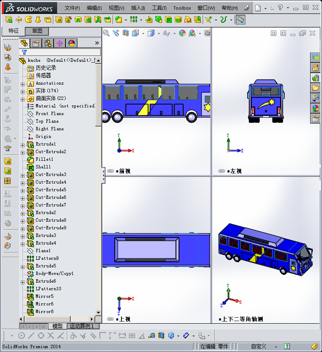Click the panel collapse handle beside tree
Image resolution: width=322 pixels, height=352 pixels.
[103, 175]
